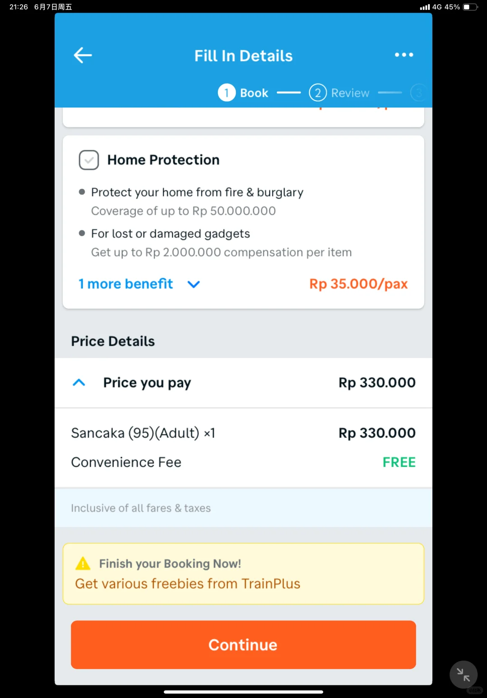
Task: Tap the yellow warning triangle icon
Action: [x=83, y=563]
